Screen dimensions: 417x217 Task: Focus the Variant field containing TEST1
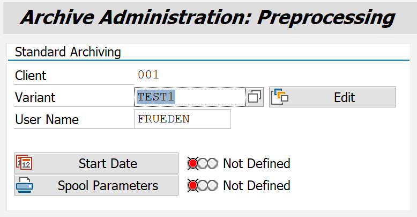pyautogui.click(x=190, y=97)
